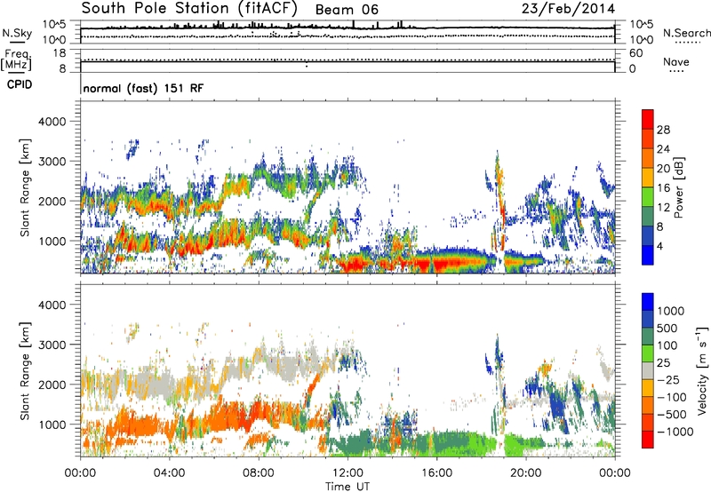Click the dark green 100–500 Velocity colorbar segment
Screen dimensions: 711x492
click(x=648, y=337)
